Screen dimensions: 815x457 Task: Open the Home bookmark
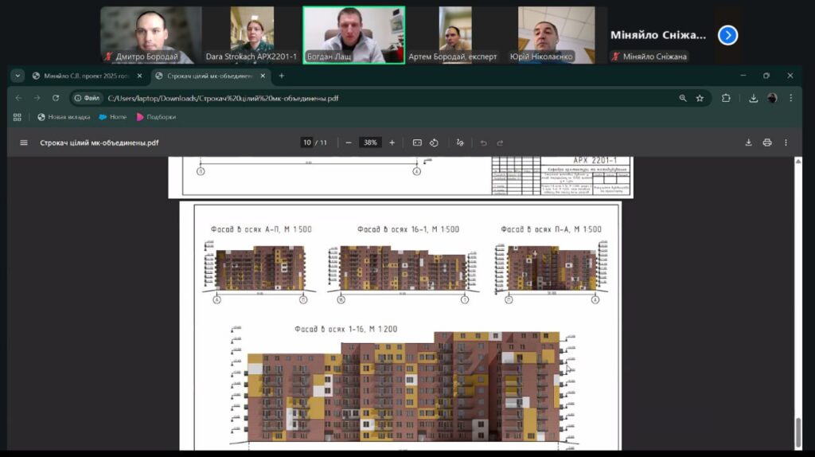click(x=112, y=117)
